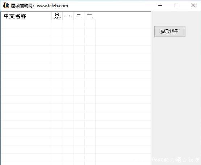Click the window title 屠城辅助网: www.tcfzb.com
This screenshot has height=165, width=201.
pyautogui.click(x=39, y=6)
